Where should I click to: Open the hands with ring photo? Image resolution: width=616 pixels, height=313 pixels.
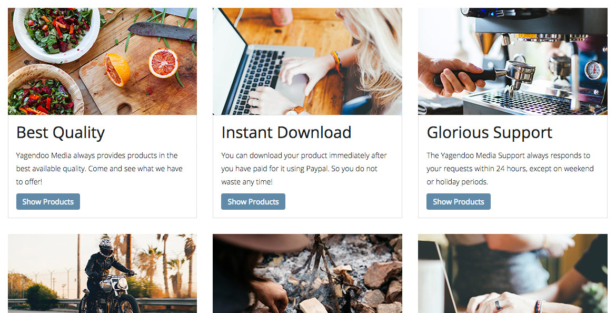[x=513, y=273]
